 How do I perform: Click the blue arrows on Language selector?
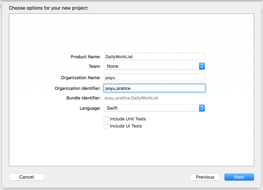(x=202, y=108)
